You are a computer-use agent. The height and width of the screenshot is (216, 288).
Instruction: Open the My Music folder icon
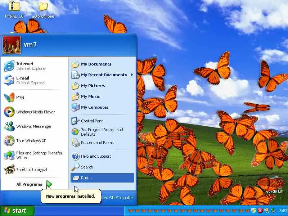click(x=75, y=96)
